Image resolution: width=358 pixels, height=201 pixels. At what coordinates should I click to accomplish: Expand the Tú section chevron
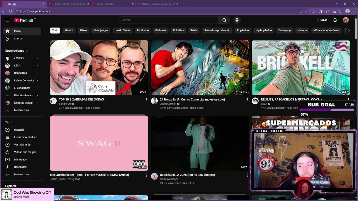11,123
